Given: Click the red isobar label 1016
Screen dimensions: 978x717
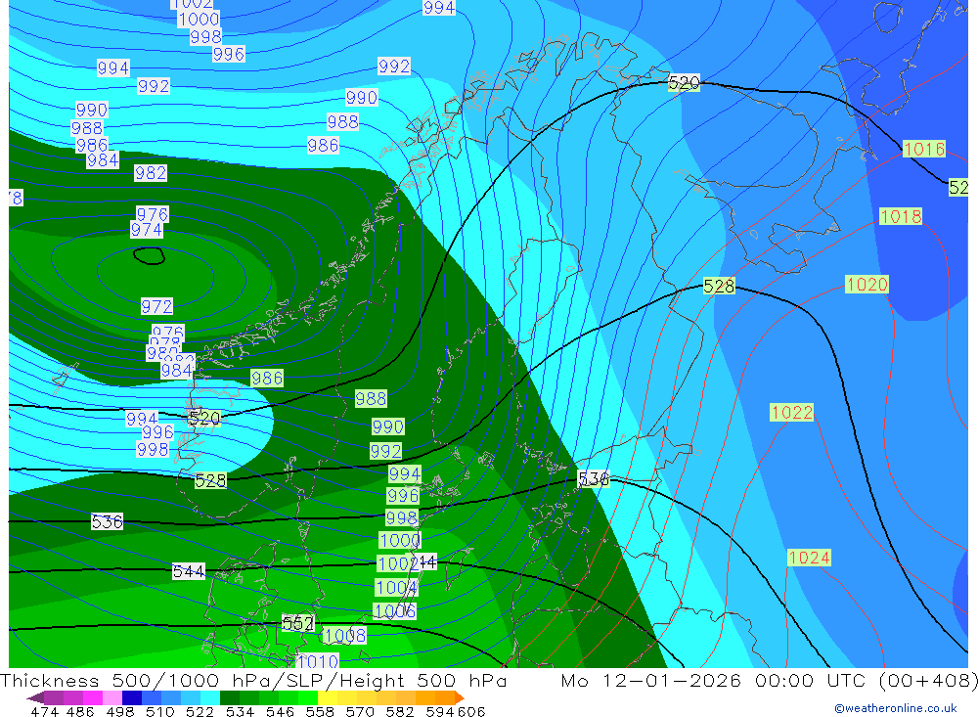Looking at the screenshot, I should tap(924, 149).
